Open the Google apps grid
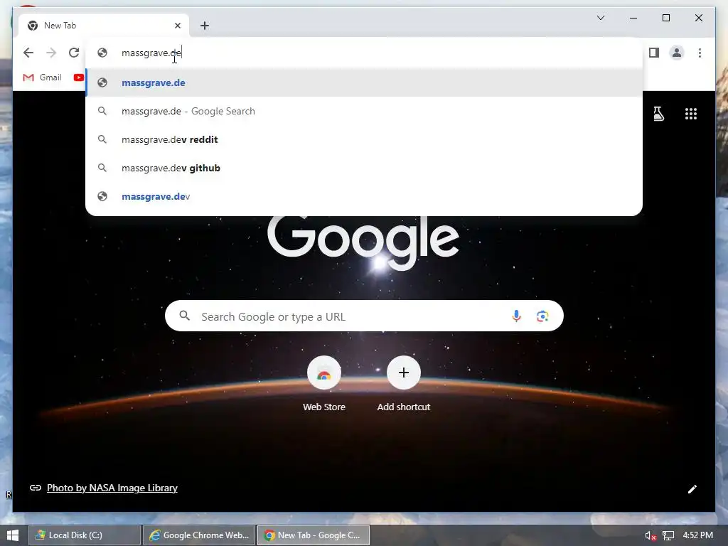728x546 pixels. 691,114
